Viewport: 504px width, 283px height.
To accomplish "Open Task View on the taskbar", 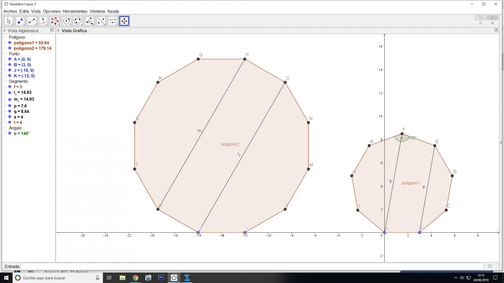I will 109,278.
